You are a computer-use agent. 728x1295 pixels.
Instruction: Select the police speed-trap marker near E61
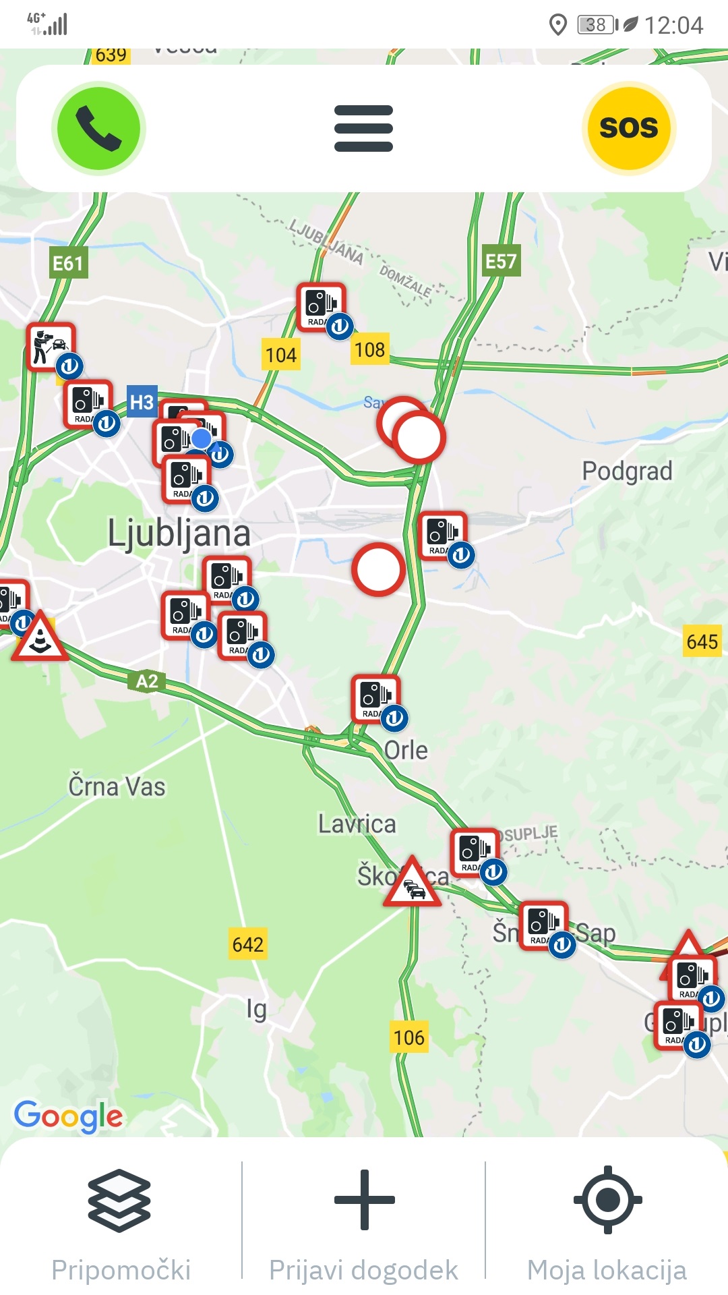[x=53, y=349]
